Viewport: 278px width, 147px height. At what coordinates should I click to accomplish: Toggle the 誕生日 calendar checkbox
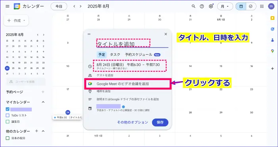tap(8, 122)
